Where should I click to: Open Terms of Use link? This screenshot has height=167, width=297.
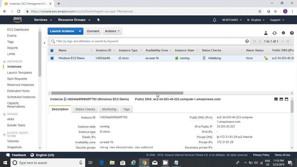pyautogui.click(x=282, y=155)
